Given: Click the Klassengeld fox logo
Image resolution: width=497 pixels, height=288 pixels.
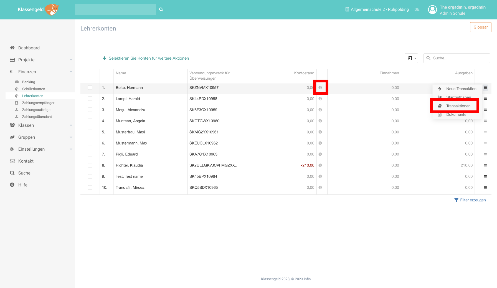Looking at the screenshot, I should click(52, 9).
